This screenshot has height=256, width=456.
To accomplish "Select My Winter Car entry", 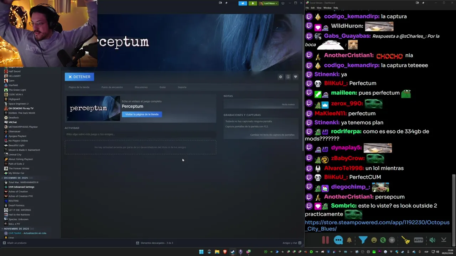I will coord(16,173).
